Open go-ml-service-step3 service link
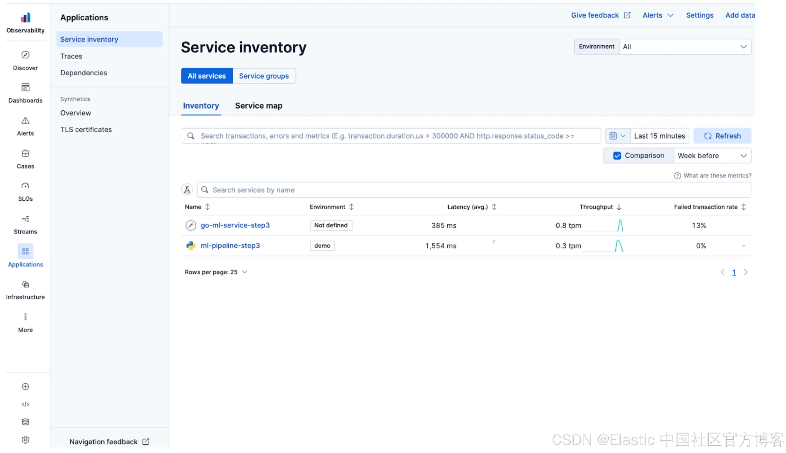 [x=235, y=225]
